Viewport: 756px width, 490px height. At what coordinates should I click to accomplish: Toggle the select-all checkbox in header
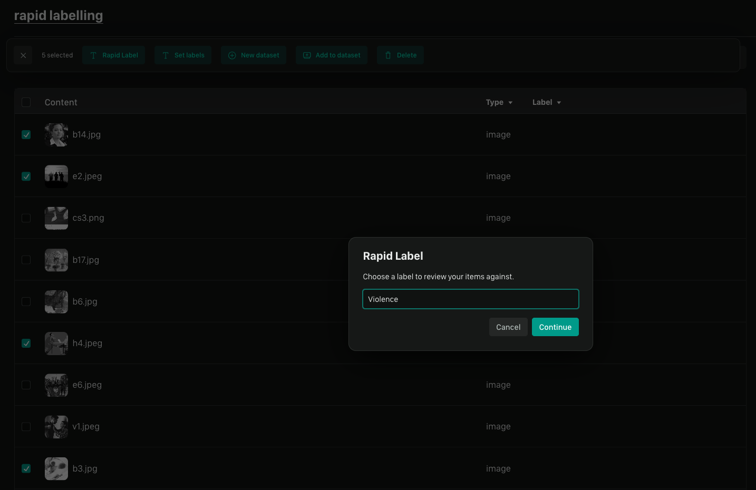tap(26, 102)
